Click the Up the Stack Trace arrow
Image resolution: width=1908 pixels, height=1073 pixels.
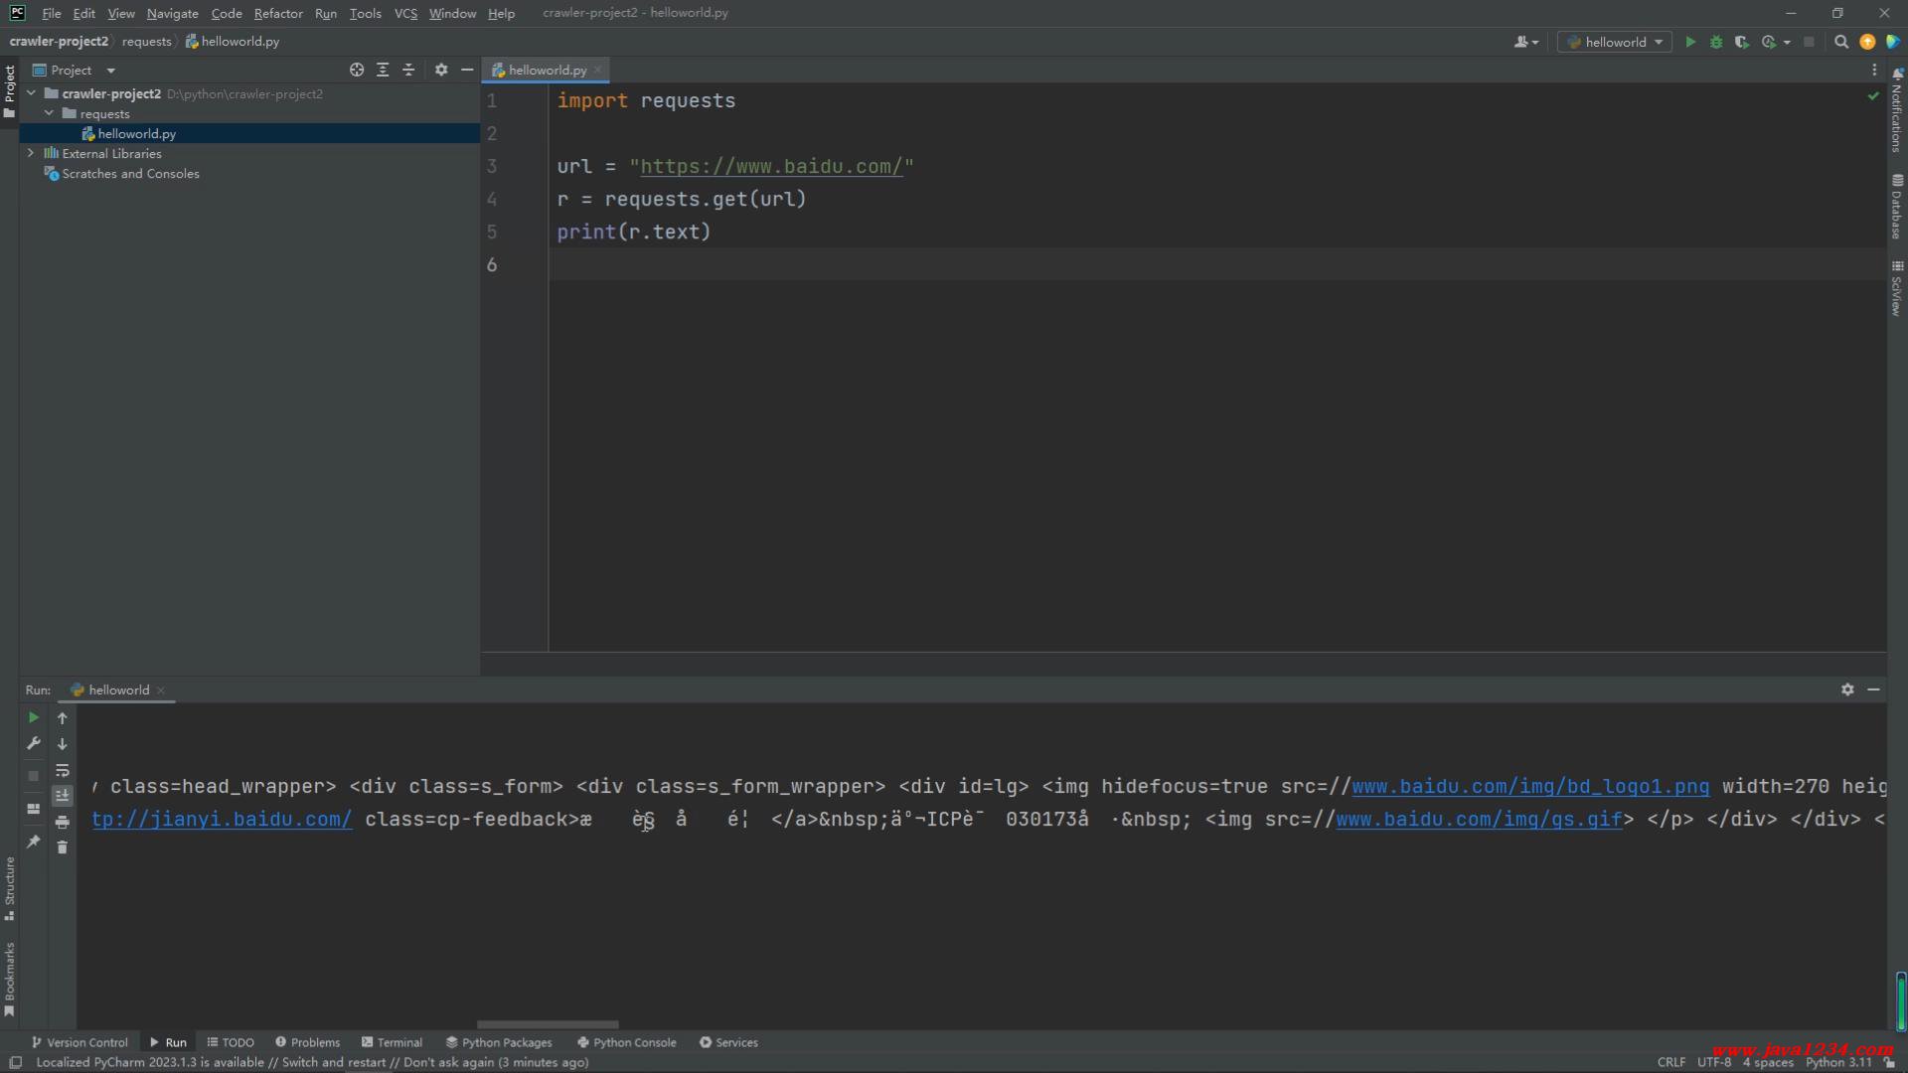(x=62, y=717)
